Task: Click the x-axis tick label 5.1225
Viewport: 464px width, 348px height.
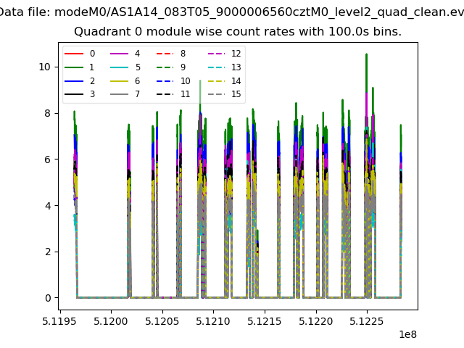Action: click(366, 320)
